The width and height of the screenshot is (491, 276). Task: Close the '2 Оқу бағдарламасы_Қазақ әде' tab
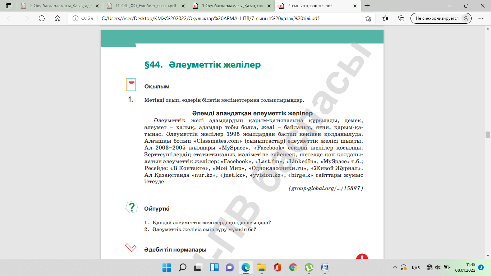click(x=97, y=6)
